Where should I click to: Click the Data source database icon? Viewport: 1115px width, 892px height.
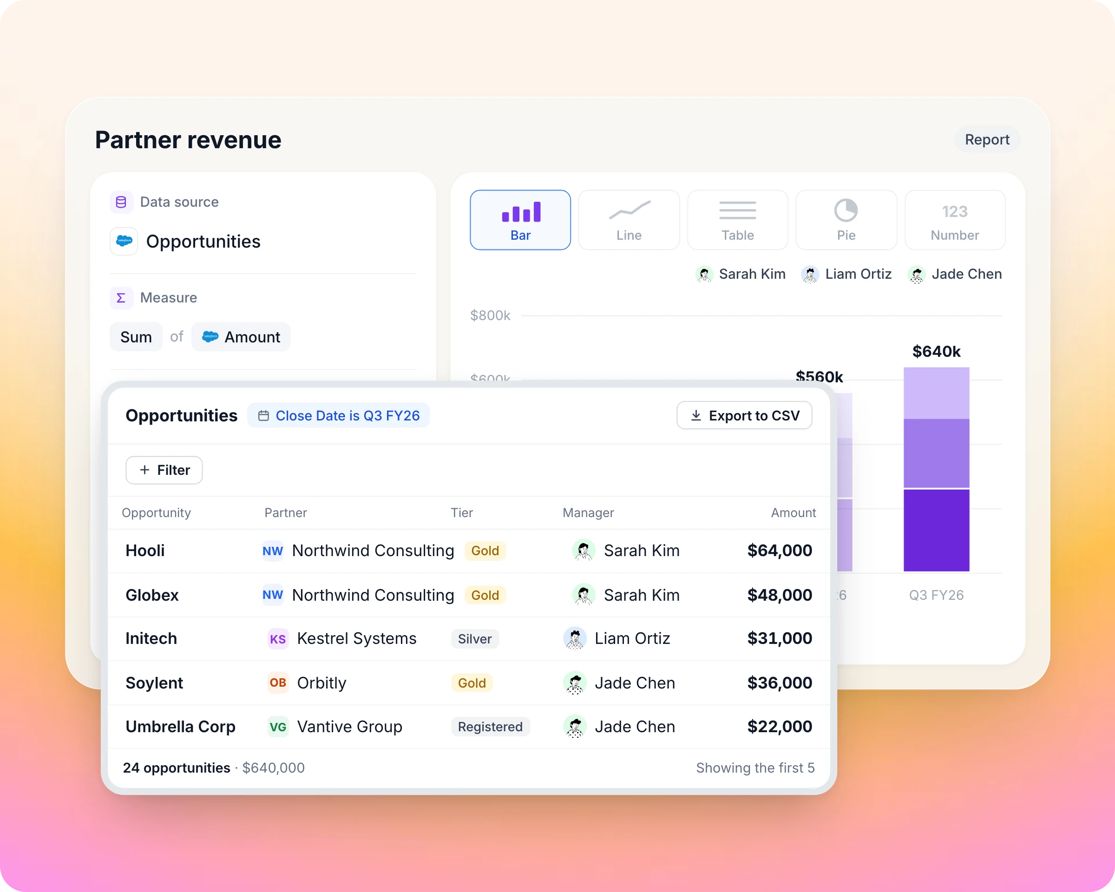click(x=121, y=202)
